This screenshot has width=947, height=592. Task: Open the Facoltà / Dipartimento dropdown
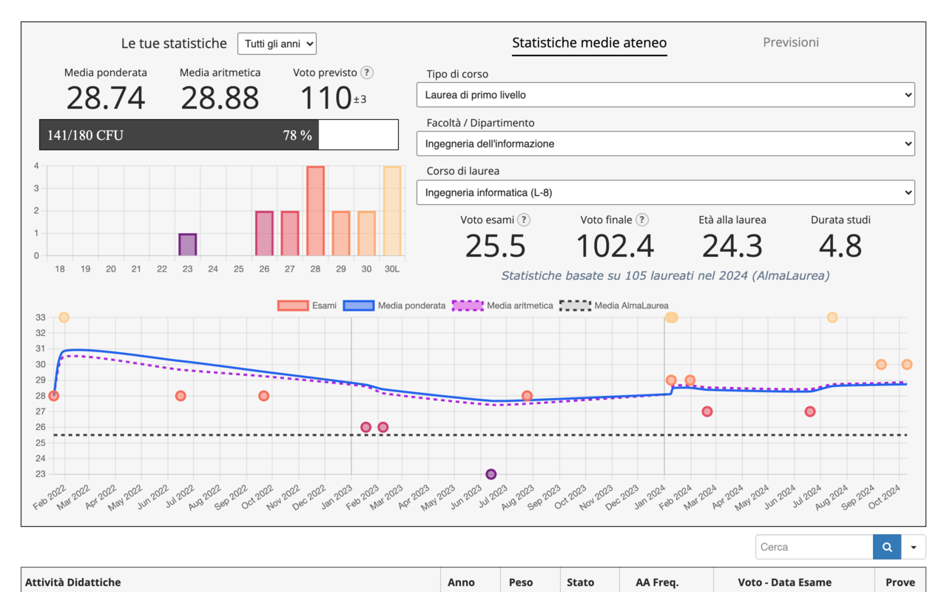click(665, 144)
